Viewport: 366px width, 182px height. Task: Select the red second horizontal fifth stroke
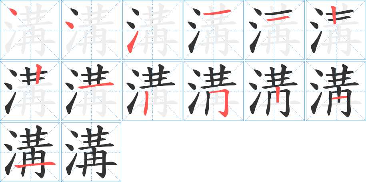tap(278, 18)
